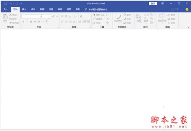The width and height of the screenshot is (191, 131).
Task: Click the decrease indent icon
Action: coord(85,22)
